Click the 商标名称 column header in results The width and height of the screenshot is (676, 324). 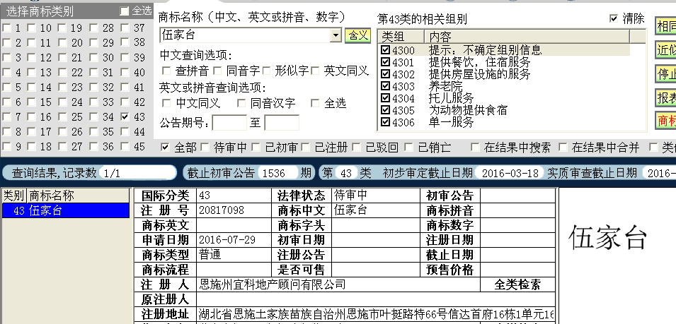pos(78,196)
